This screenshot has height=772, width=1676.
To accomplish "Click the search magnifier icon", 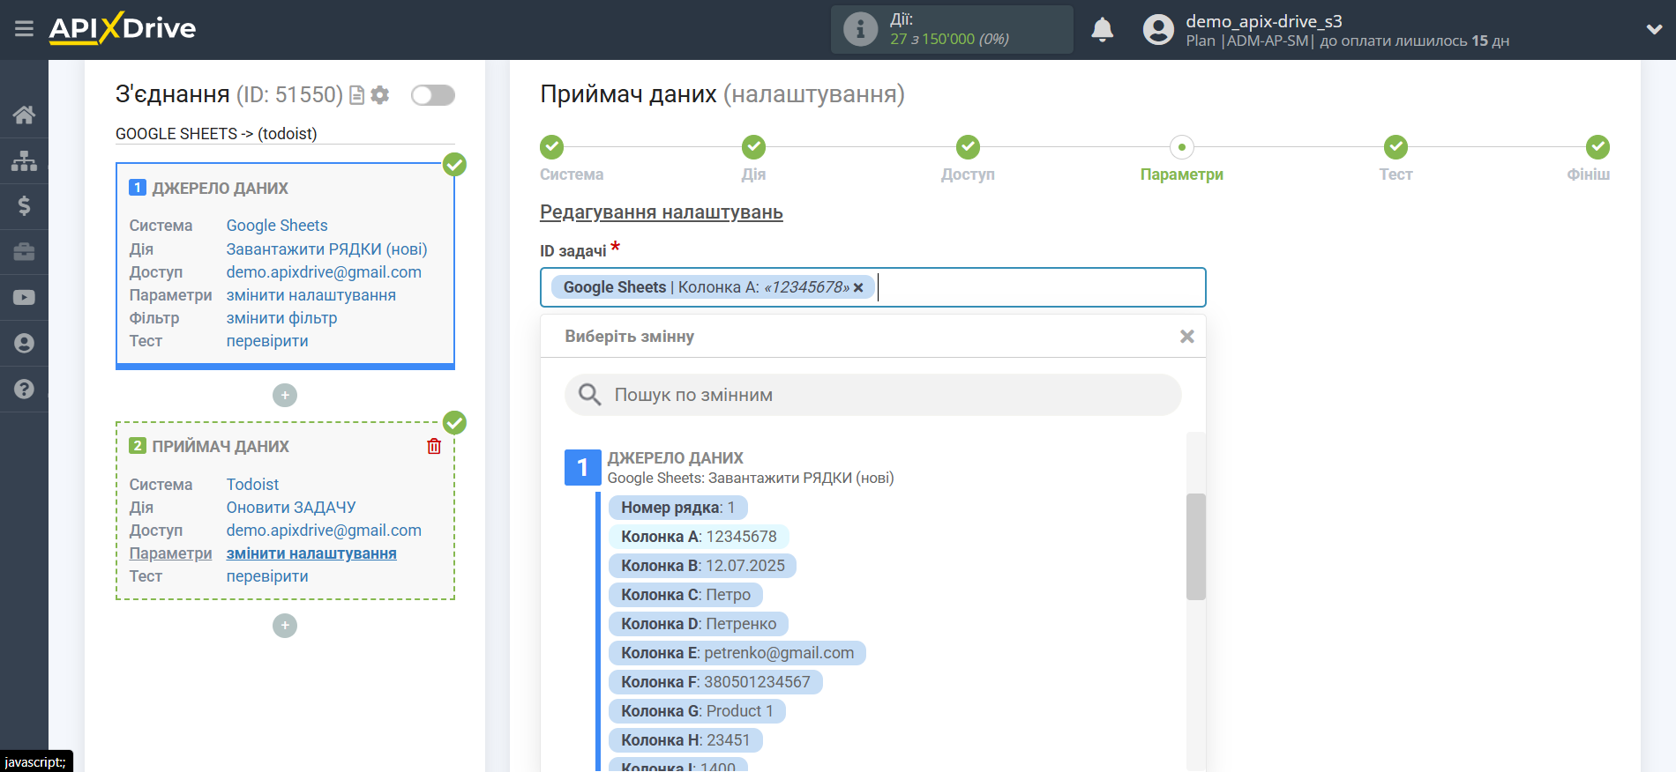I will [x=589, y=395].
